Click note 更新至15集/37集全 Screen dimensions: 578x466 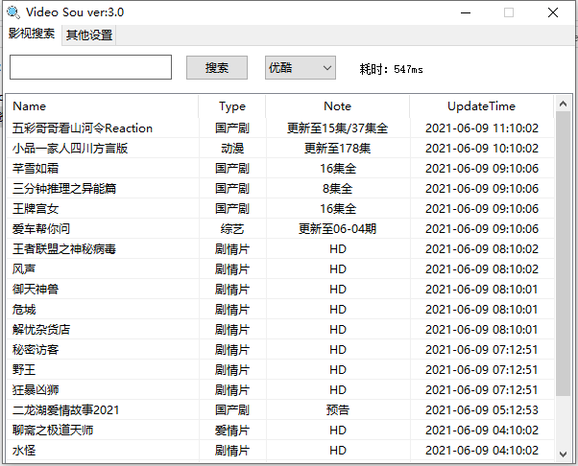click(338, 128)
